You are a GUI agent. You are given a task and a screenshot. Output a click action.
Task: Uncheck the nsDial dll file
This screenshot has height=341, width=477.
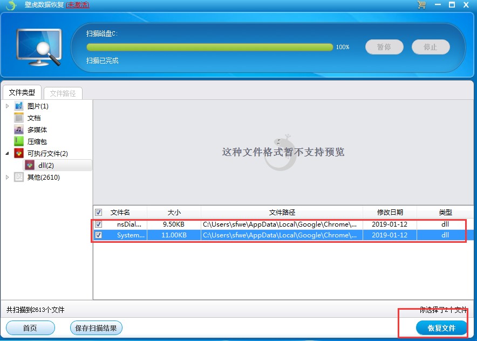click(98, 224)
